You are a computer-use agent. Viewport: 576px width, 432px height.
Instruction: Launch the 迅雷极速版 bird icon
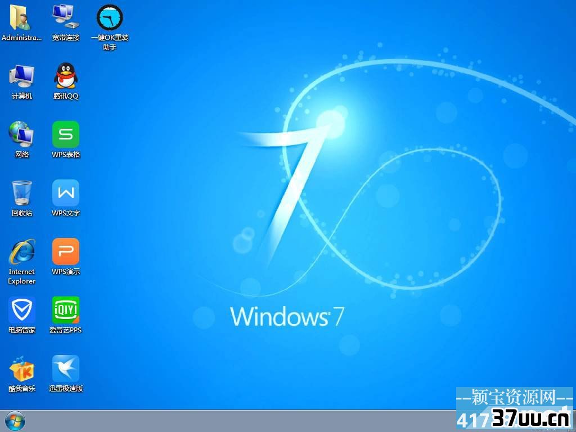(x=66, y=368)
